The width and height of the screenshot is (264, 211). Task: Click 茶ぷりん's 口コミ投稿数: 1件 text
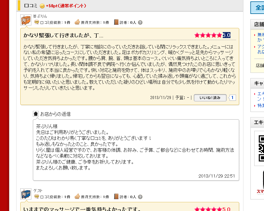coord(55,23)
